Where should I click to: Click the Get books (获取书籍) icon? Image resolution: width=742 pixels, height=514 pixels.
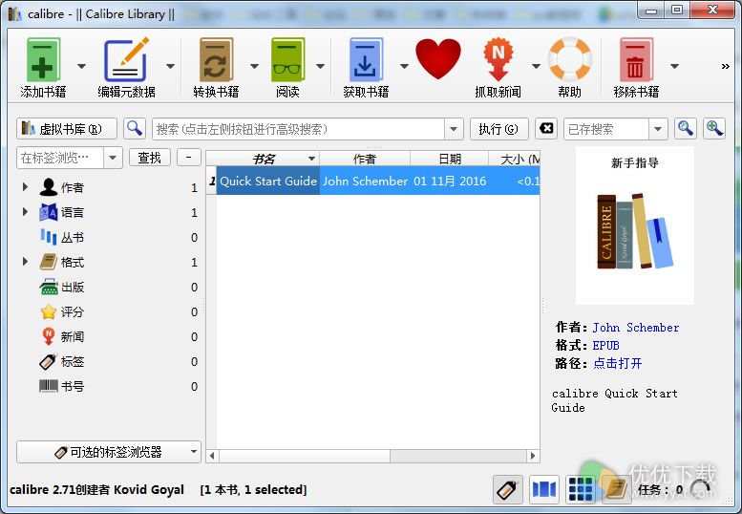click(366, 60)
